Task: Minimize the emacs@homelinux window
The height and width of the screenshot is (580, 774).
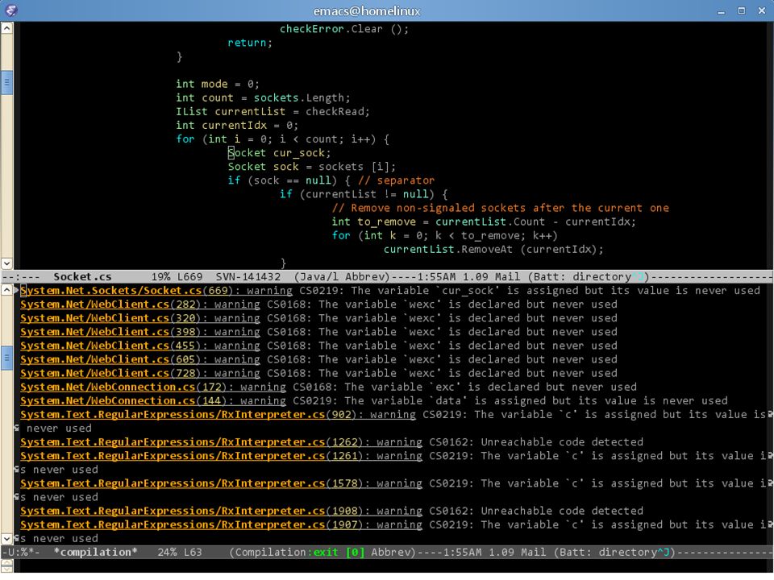Action: point(721,10)
